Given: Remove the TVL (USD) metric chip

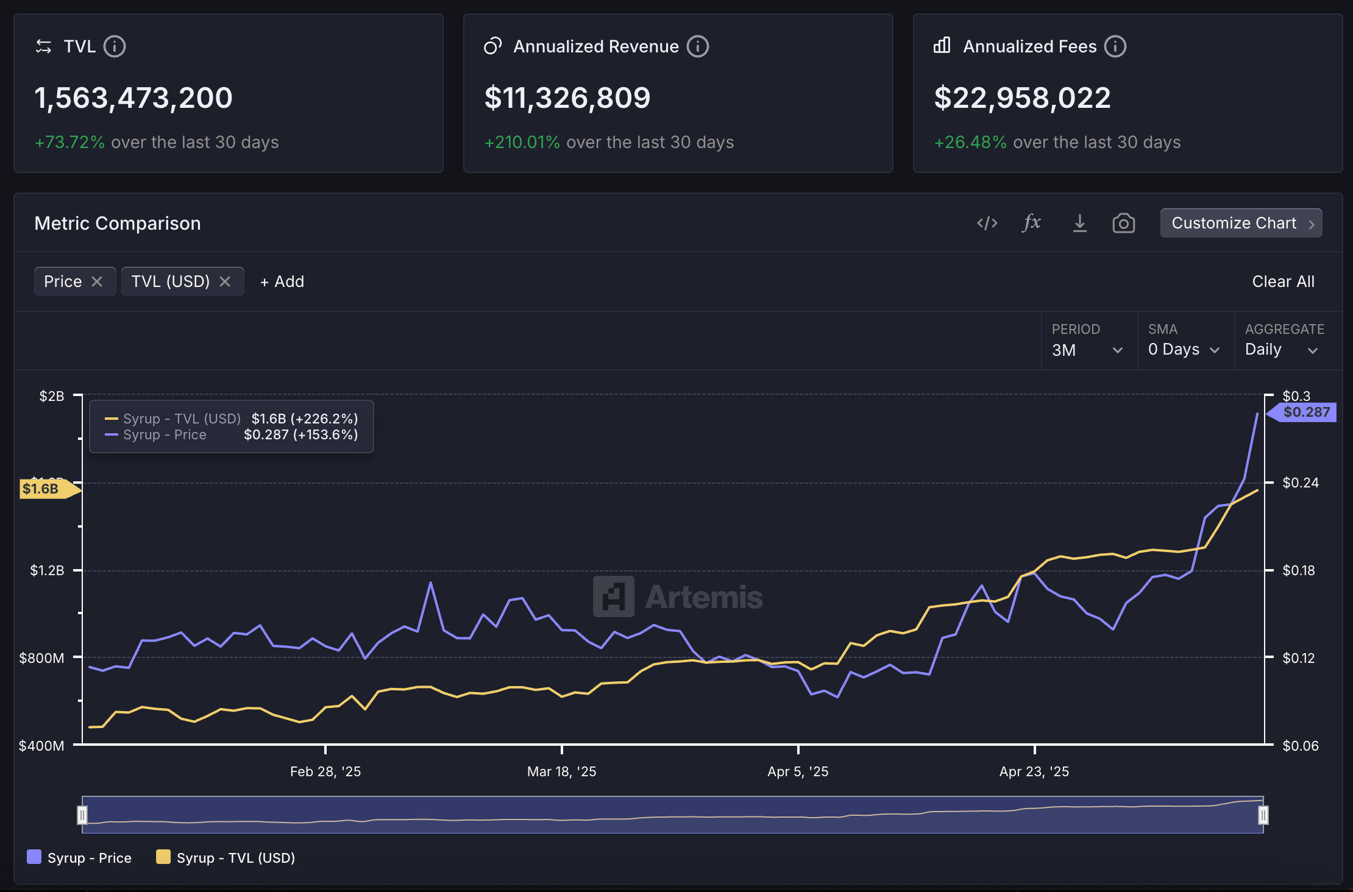Looking at the screenshot, I should 225,281.
